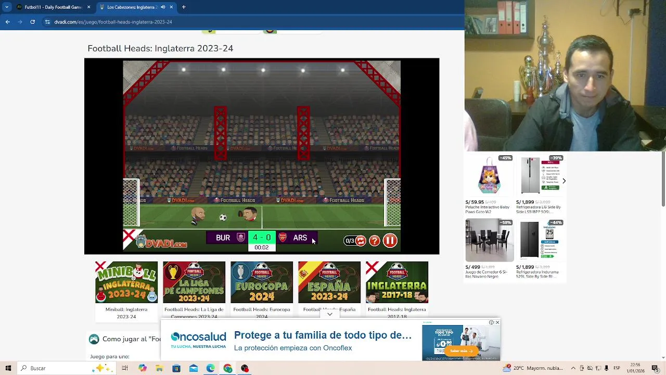Collapse the Oncosalud ad with the chevron
This screenshot has height=375, width=666.
(x=330, y=315)
